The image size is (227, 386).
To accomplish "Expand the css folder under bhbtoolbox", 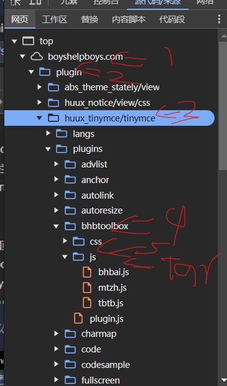I will (65, 242).
